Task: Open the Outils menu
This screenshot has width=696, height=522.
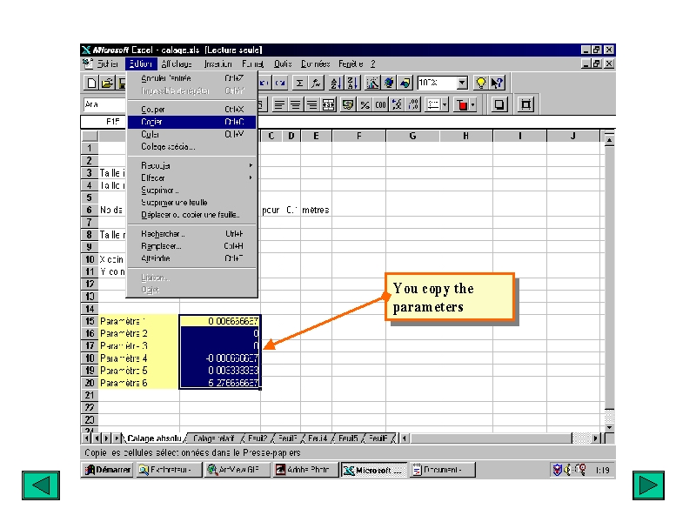Action: (x=283, y=64)
